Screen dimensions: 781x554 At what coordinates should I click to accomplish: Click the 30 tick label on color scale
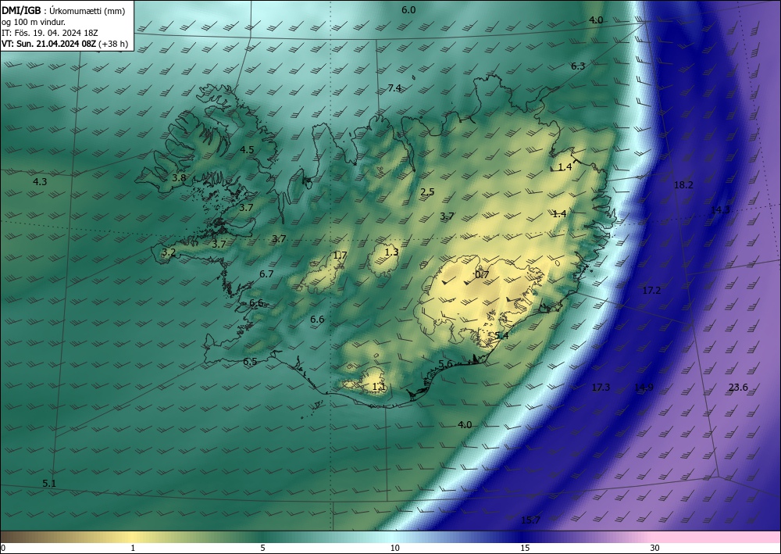tap(655, 548)
